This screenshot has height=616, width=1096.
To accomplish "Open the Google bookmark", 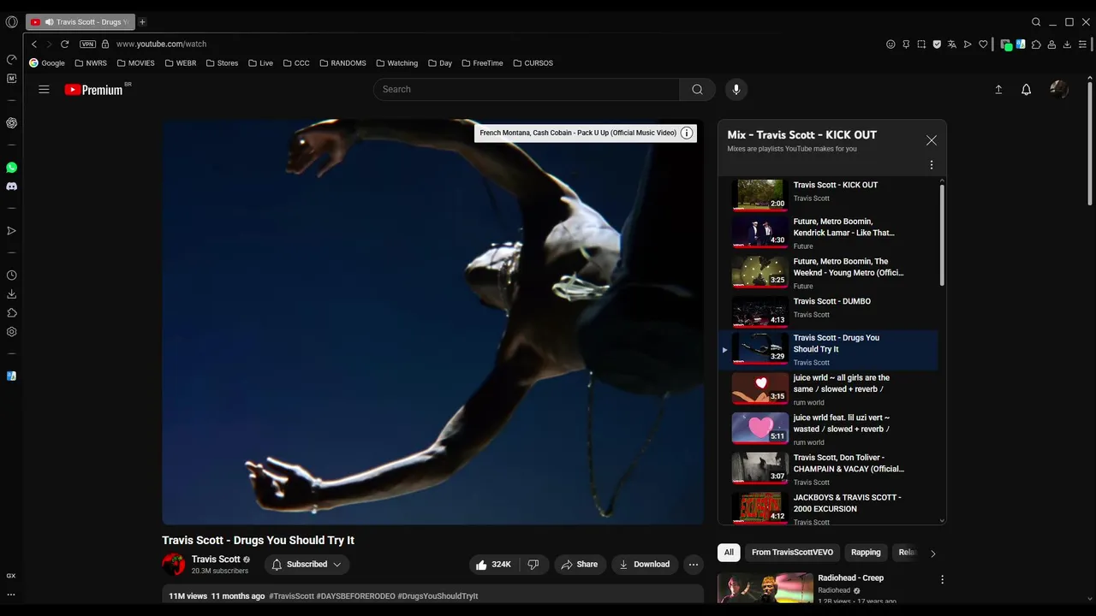I will point(47,62).
